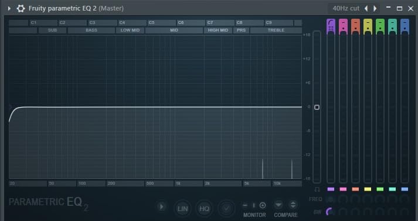Image resolution: width=418 pixels, height=221 pixels.
Task: Click the pink band 2 filter type token
Action: click(x=343, y=26)
